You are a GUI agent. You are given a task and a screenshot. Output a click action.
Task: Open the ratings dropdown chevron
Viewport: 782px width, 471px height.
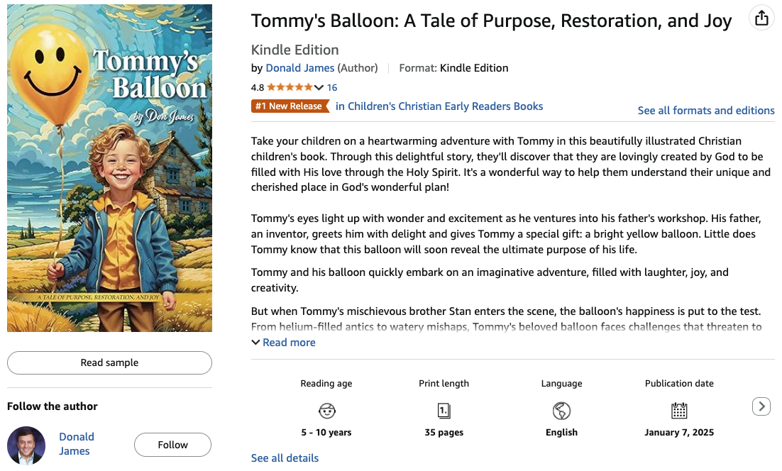[319, 87]
